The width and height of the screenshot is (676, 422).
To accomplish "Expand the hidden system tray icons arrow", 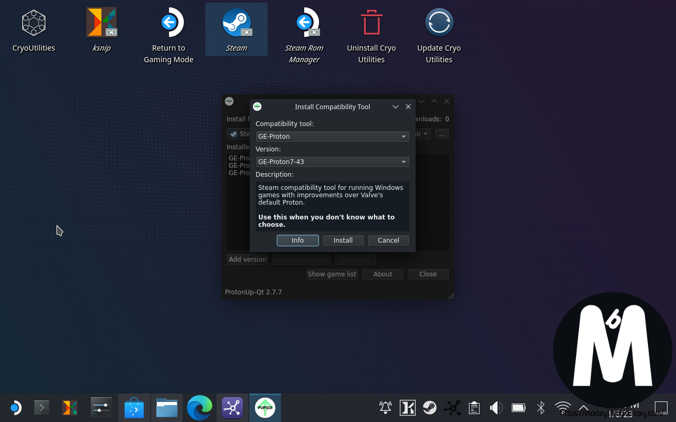I will click(584, 408).
